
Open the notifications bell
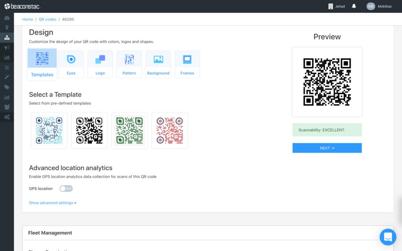(354, 6)
